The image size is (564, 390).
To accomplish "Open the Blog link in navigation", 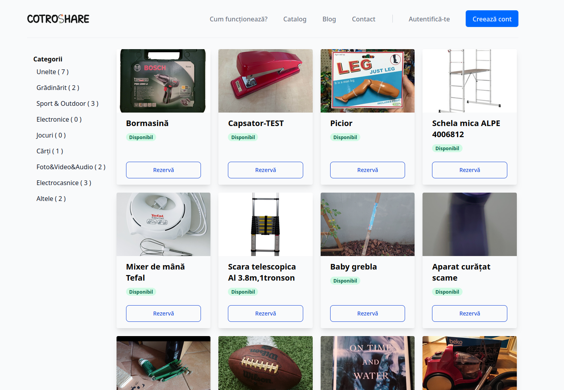I will (x=329, y=19).
